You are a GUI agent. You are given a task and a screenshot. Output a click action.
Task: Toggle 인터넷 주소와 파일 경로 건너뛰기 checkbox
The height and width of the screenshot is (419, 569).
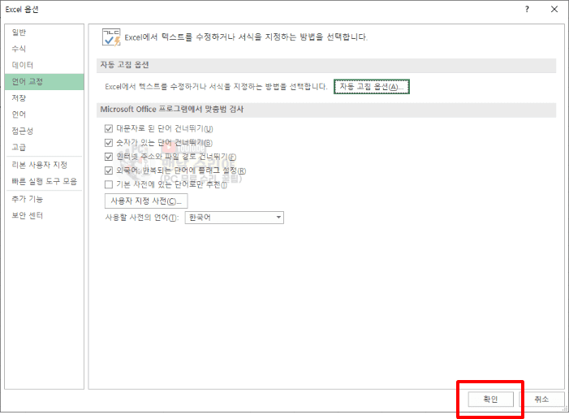[x=109, y=157]
